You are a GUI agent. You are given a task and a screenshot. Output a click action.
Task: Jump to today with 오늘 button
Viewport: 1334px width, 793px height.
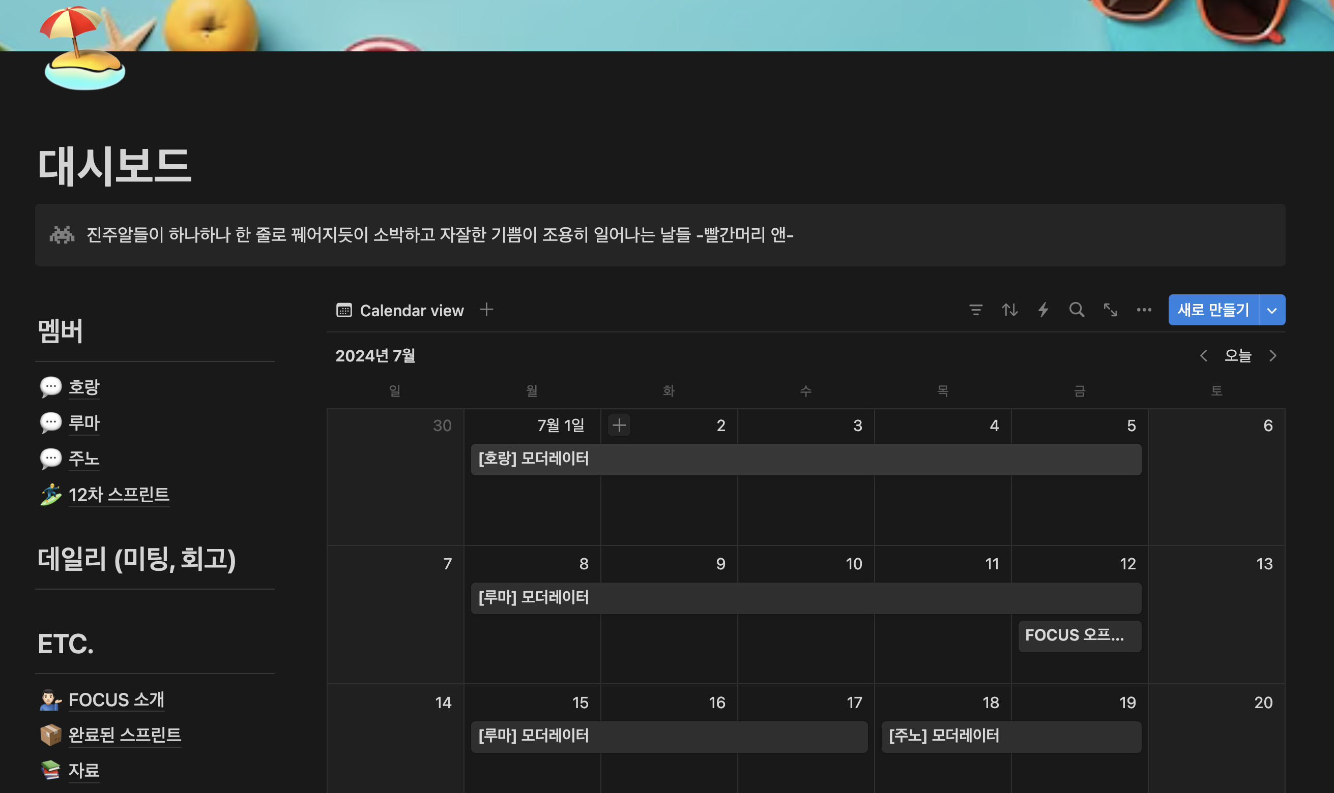click(1238, 356)
